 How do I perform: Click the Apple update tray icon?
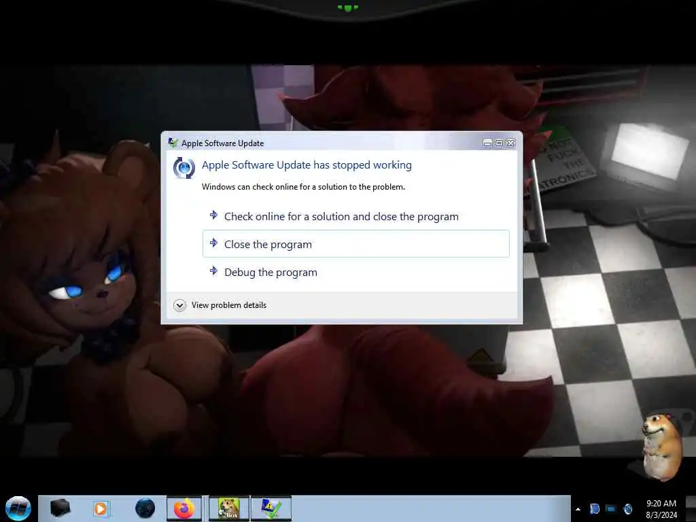coord(628,508)
